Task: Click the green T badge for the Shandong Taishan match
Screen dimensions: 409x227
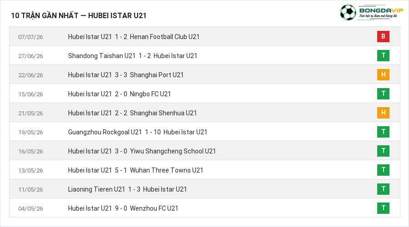Action: click(383, 55)
